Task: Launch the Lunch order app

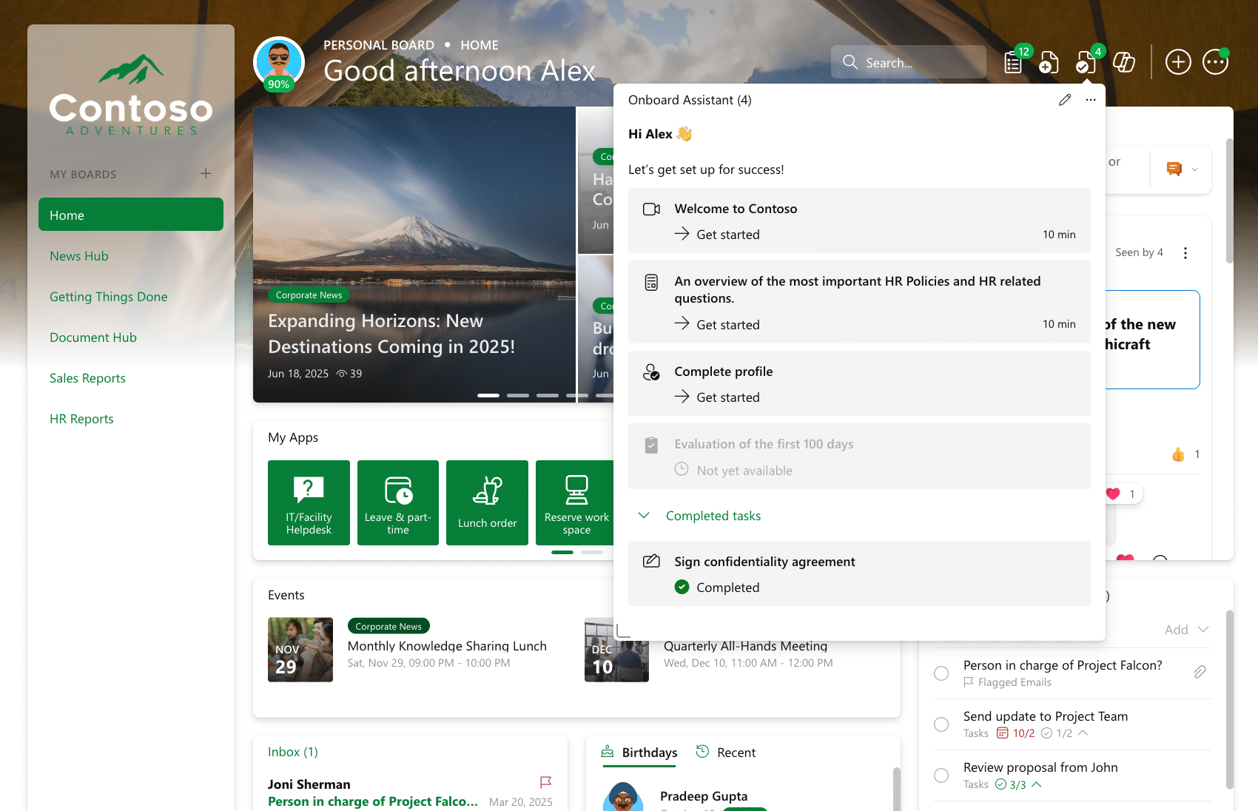Action: tap(487, 502)
